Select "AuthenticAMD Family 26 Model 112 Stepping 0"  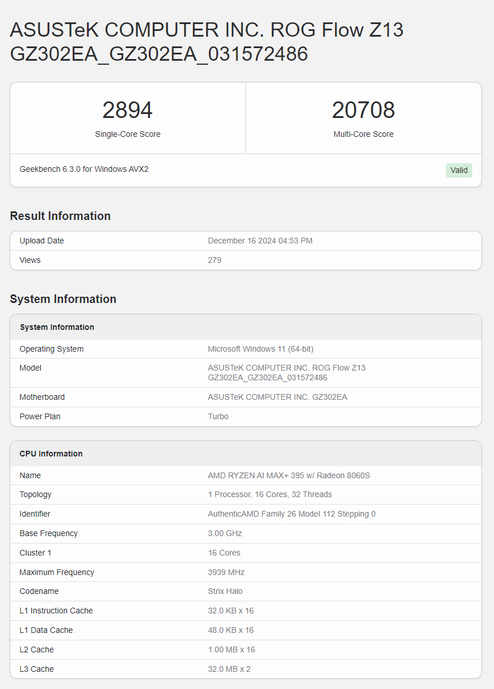pos(292,514)
